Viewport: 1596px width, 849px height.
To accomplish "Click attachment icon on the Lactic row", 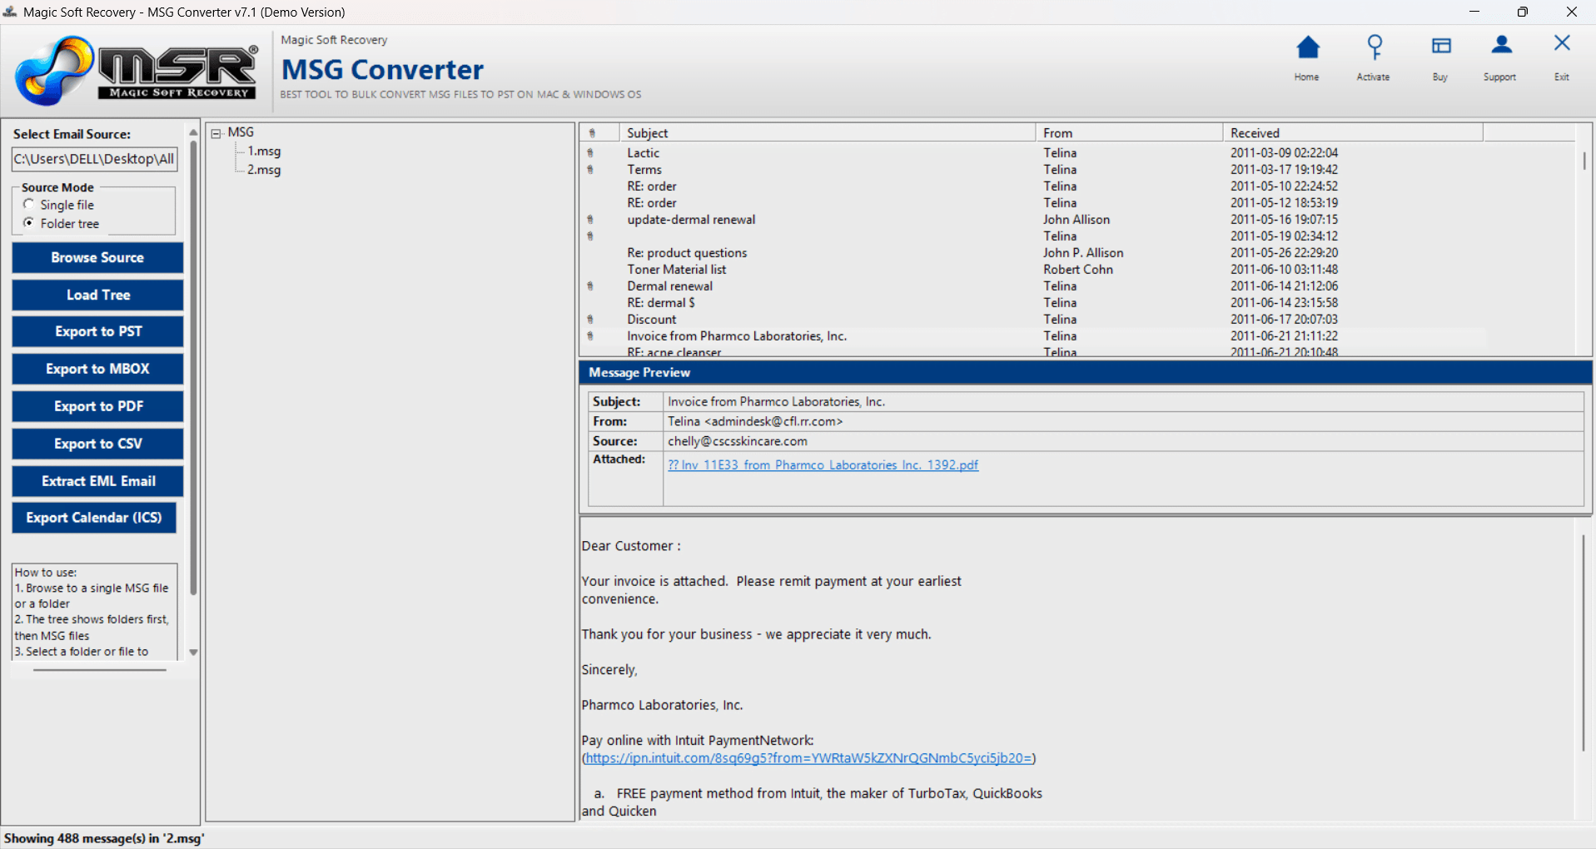I will click(590, 153).
